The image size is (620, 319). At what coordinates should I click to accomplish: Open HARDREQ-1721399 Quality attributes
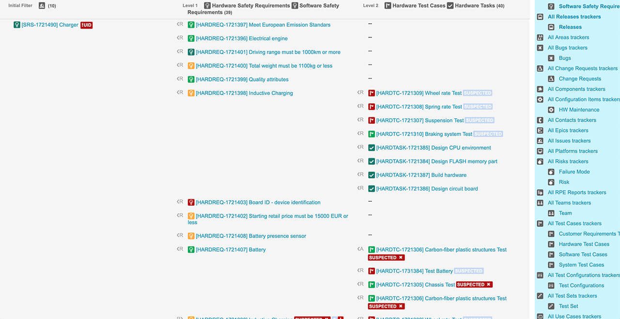pos(242,80)
